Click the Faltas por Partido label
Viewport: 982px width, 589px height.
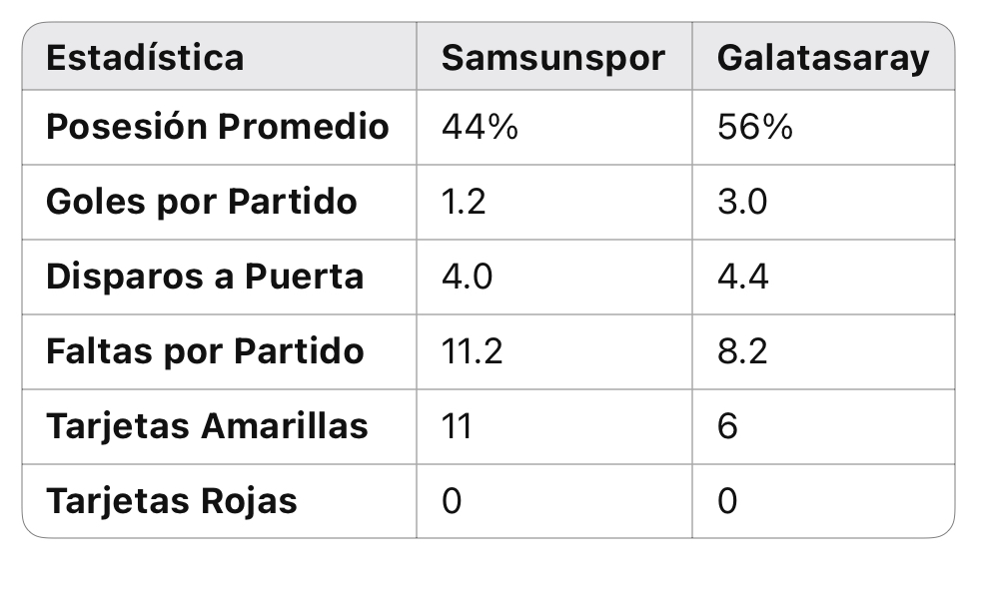205,351
